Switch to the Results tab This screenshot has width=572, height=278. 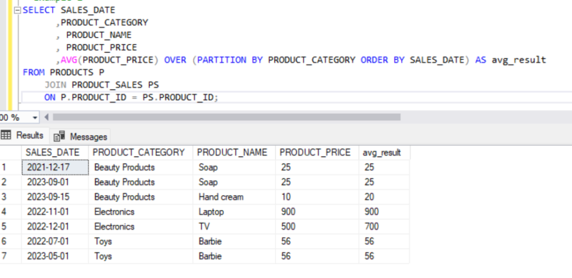click(x=23, y=136)
